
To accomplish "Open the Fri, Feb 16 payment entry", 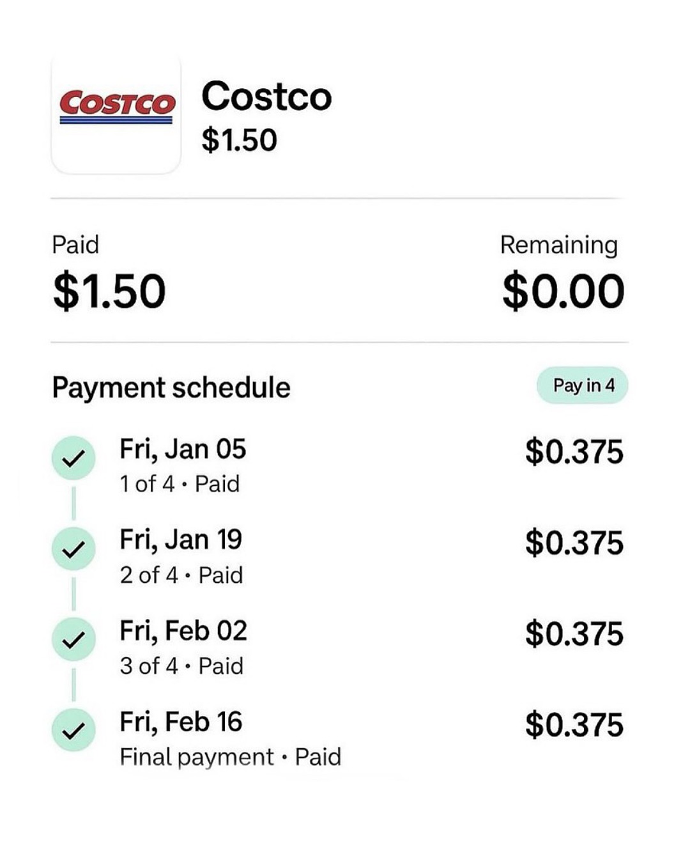I will coord(181,722).
